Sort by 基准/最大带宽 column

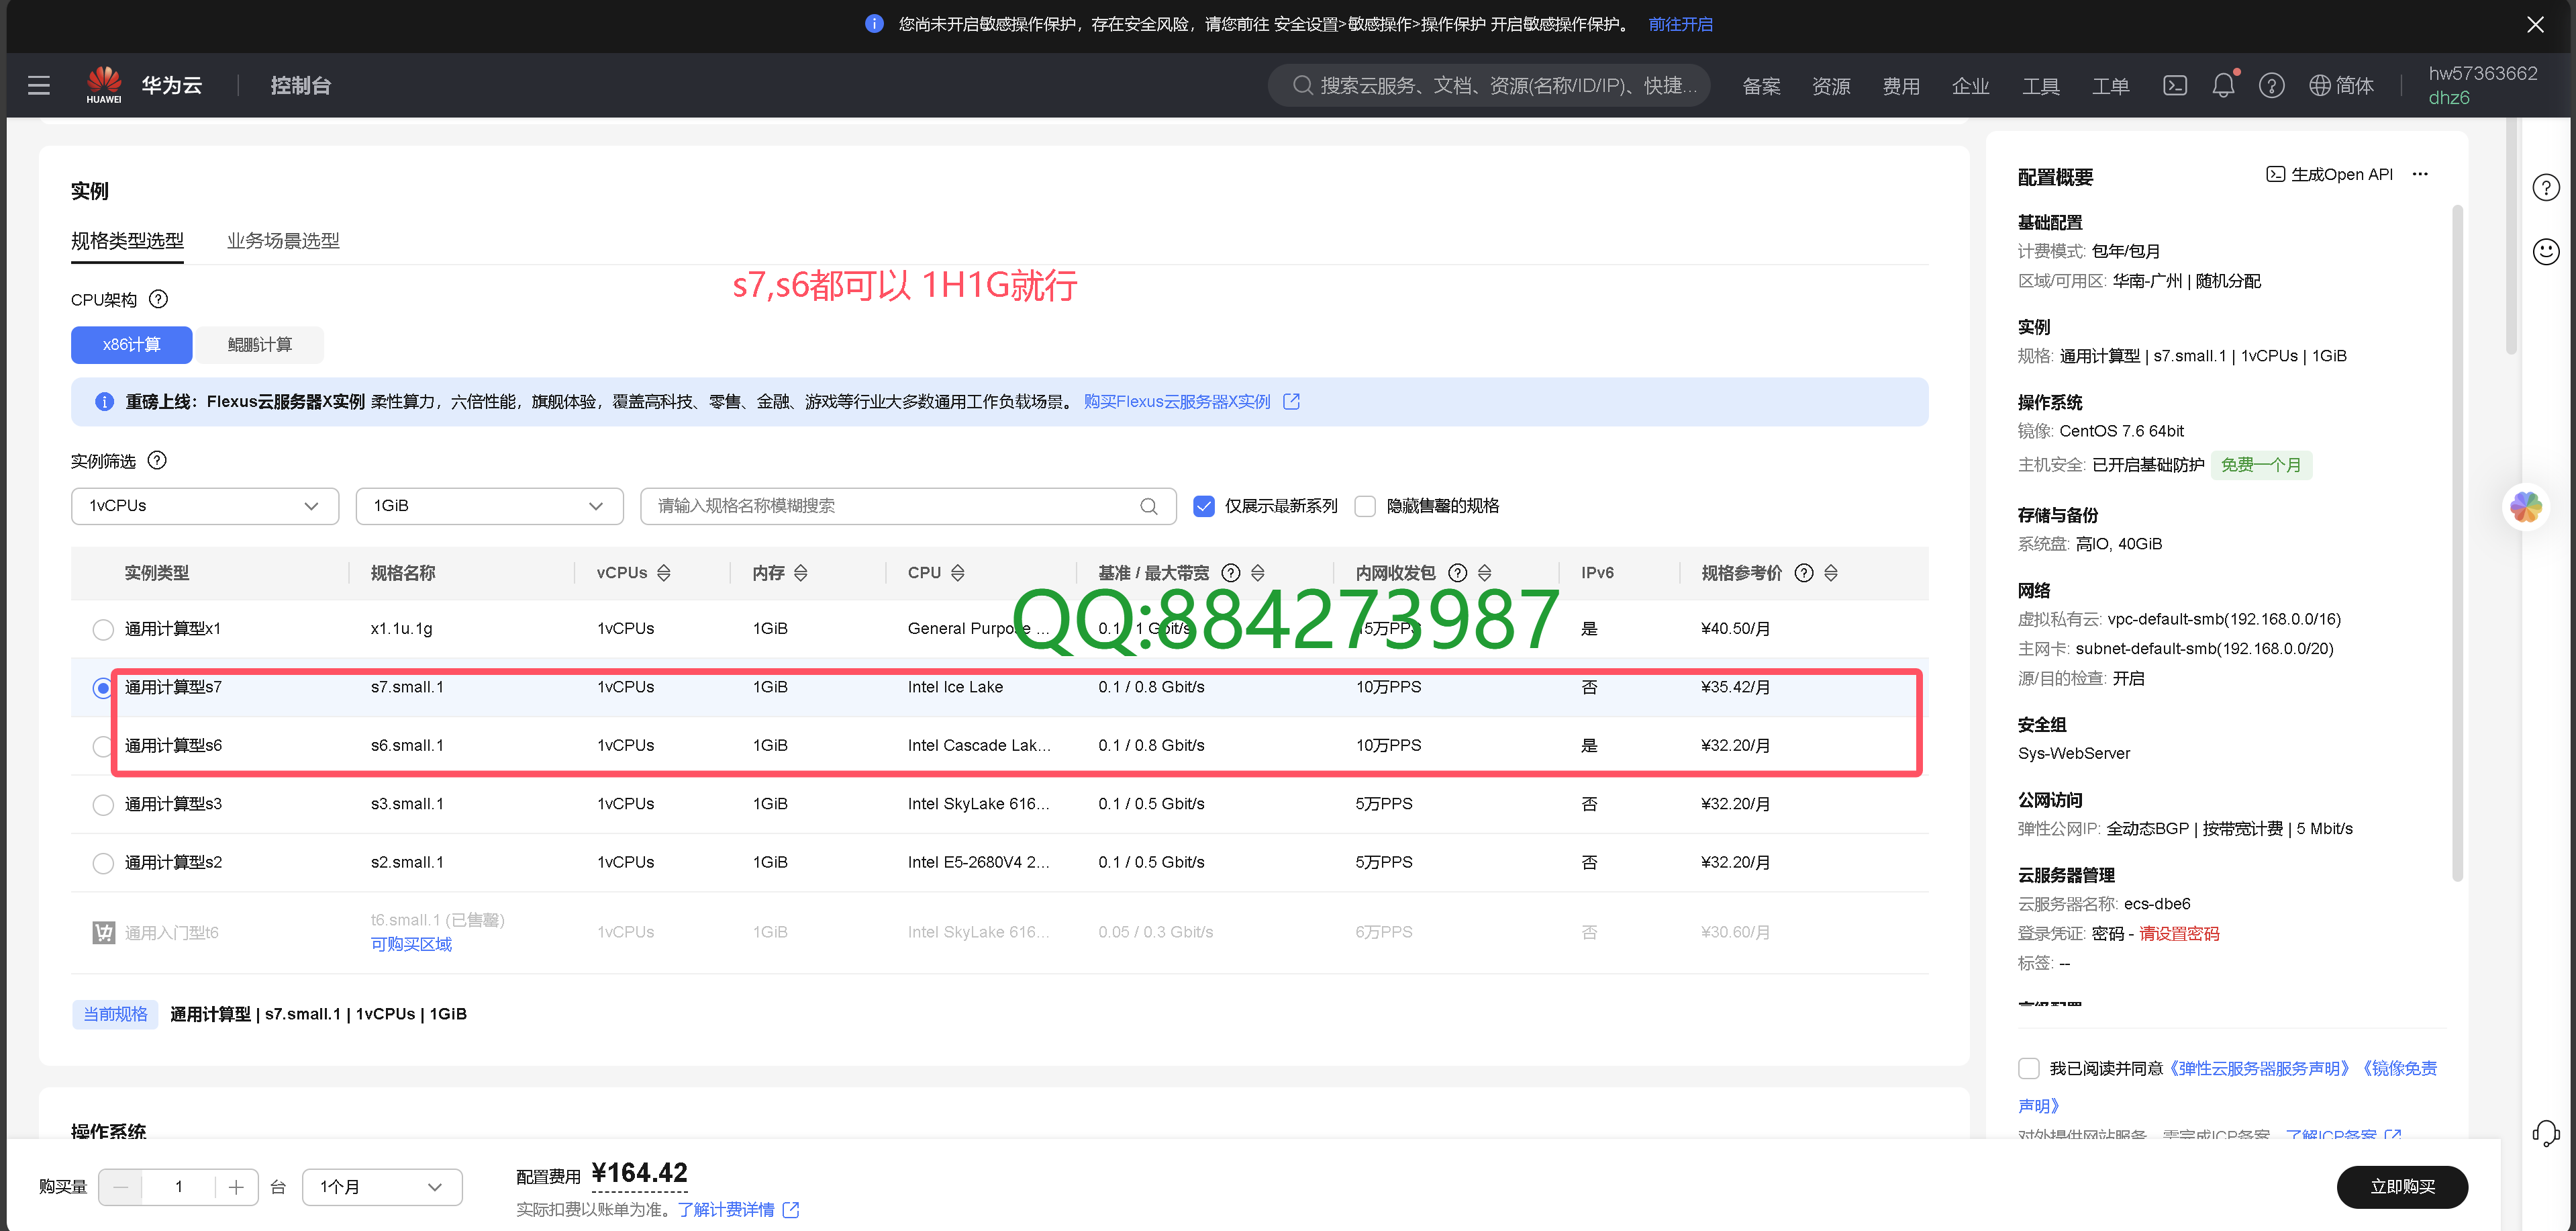(x=1258, y=572)
